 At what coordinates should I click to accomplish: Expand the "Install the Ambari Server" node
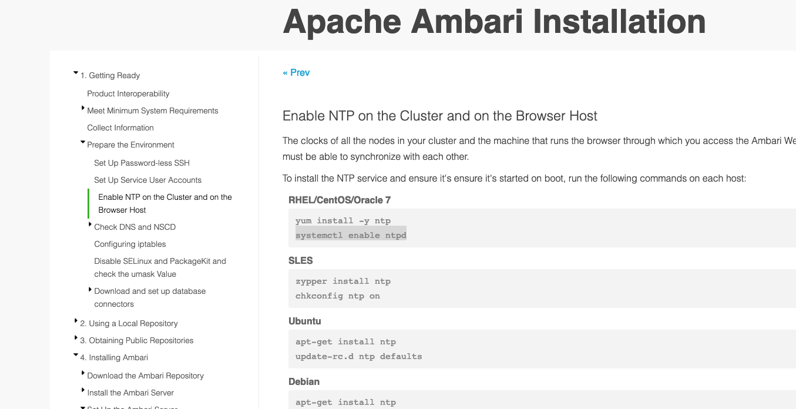[83, 390]
